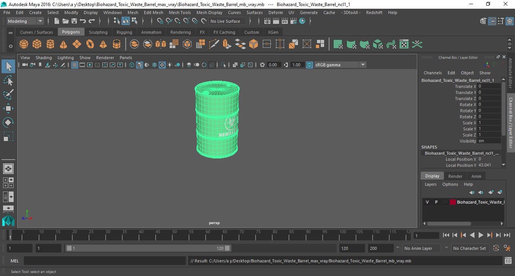Switch to the Sculpting shelf tab

[98, 32]
